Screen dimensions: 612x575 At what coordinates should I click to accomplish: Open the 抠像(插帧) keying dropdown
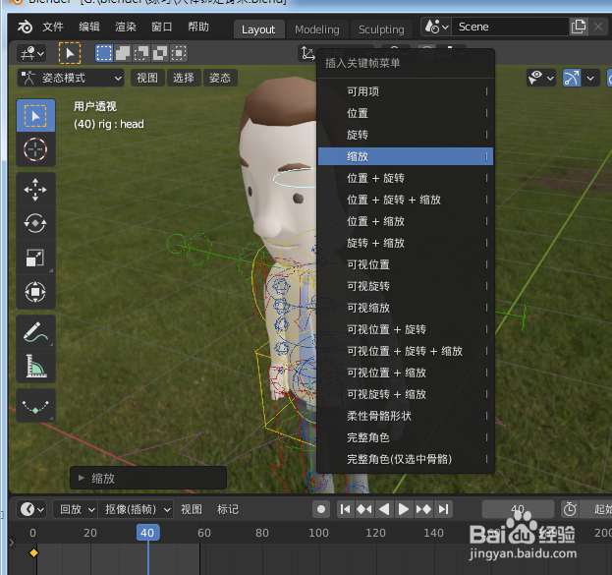pyautogui.click(x=136, y=509)
